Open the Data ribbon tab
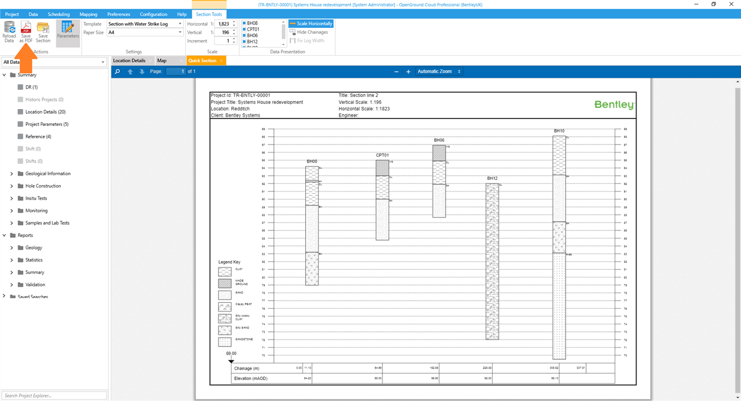The width and height of the screenshot is (741, 401). point(33,14)
